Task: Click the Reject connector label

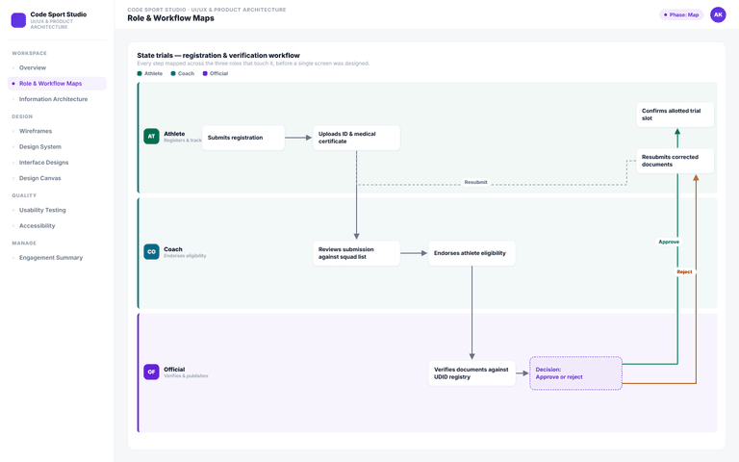Action: (x=684, y=272)
